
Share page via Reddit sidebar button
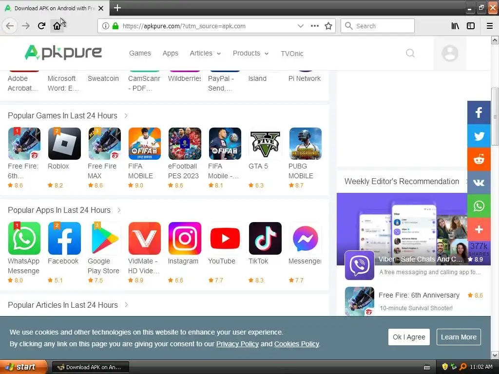coord(479,159)
